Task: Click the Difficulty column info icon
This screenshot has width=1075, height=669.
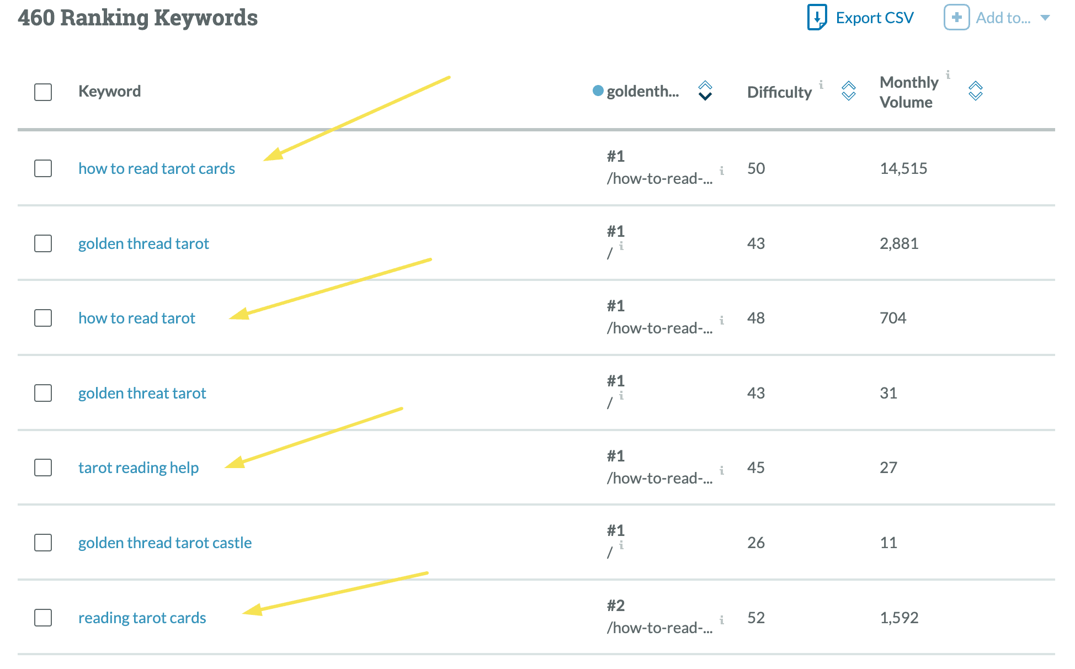Action: point(821,84)
